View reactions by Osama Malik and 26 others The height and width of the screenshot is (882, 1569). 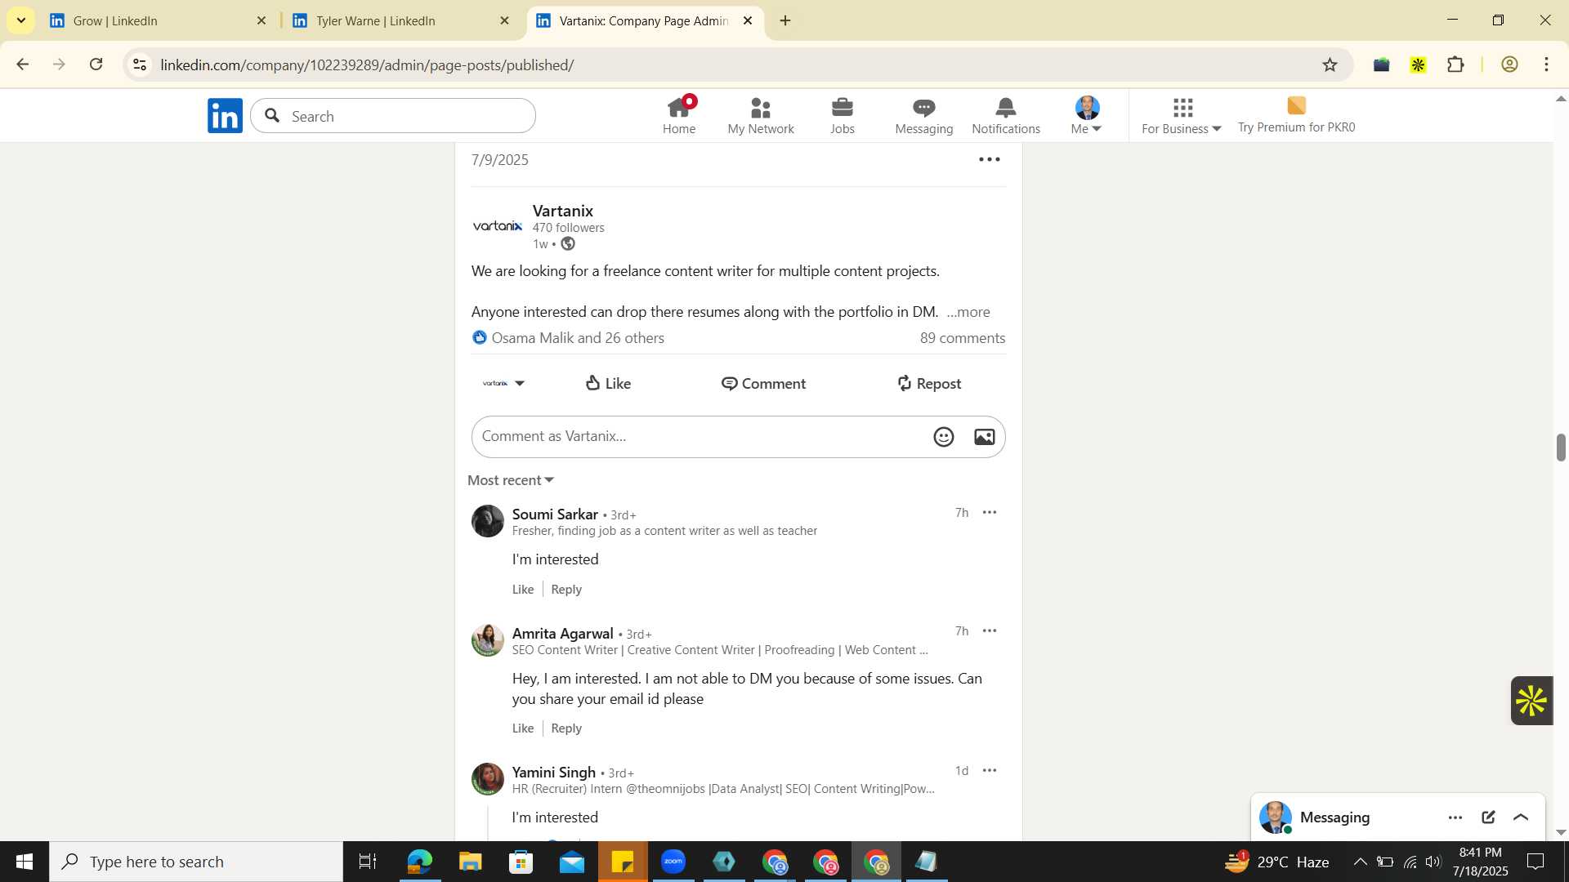pyautogui.click(x=569, y=338)
